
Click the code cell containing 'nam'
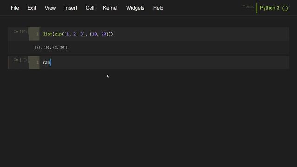pos(164,62)
